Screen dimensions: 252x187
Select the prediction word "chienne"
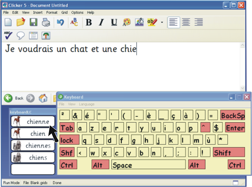click(x=33, y=121)
